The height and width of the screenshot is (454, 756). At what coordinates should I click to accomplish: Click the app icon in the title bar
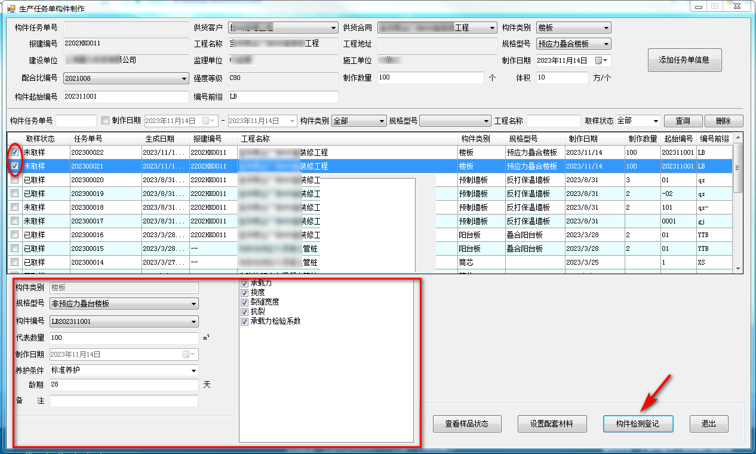point(8,9)
